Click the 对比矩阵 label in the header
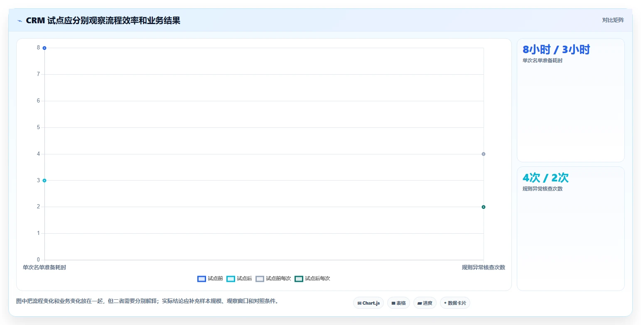Screen dimensions: 641x325 pyautogui.click(x=613, y=20)
